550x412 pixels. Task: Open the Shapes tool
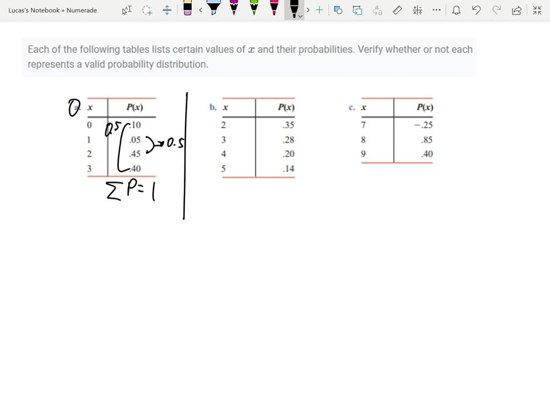(338, 10)
